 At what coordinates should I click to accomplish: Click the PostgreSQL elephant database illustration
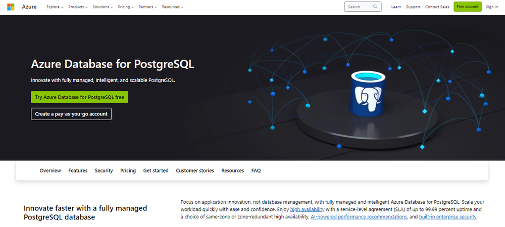click(x=368, y=93)
